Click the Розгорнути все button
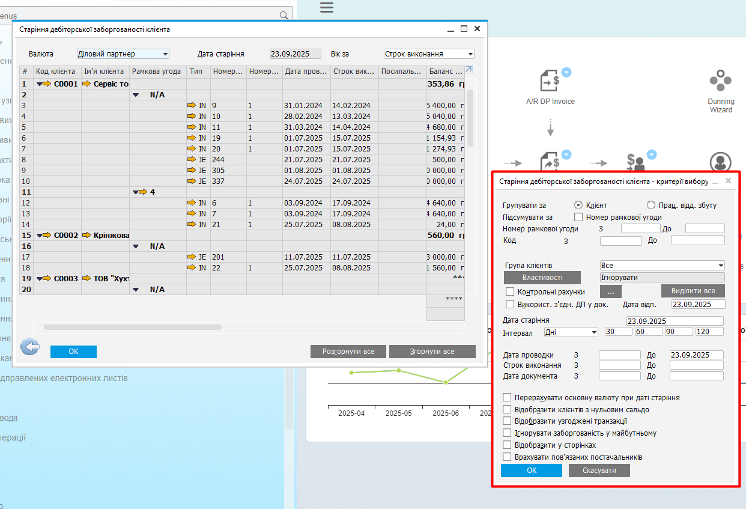The height and width of the screenshot is (509, 746). (x=348, y=352)
